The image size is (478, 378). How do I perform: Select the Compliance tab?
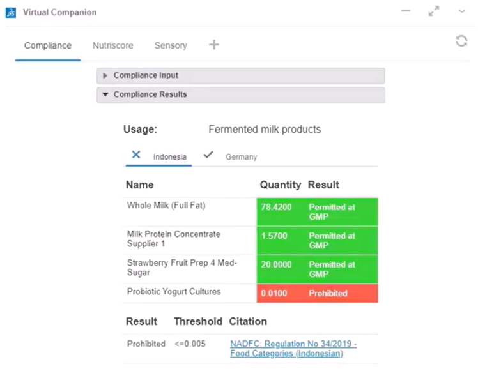click(48, 45)
